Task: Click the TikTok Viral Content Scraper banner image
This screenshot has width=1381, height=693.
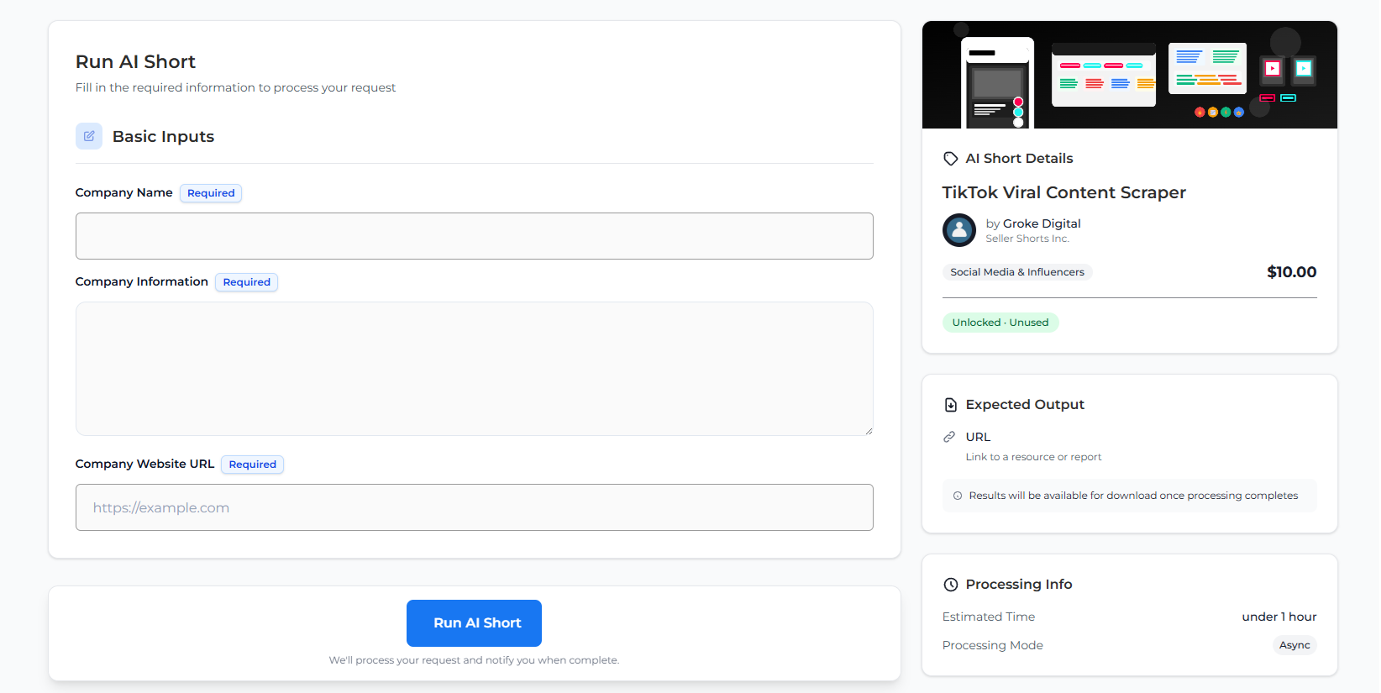Action: 1129,76
